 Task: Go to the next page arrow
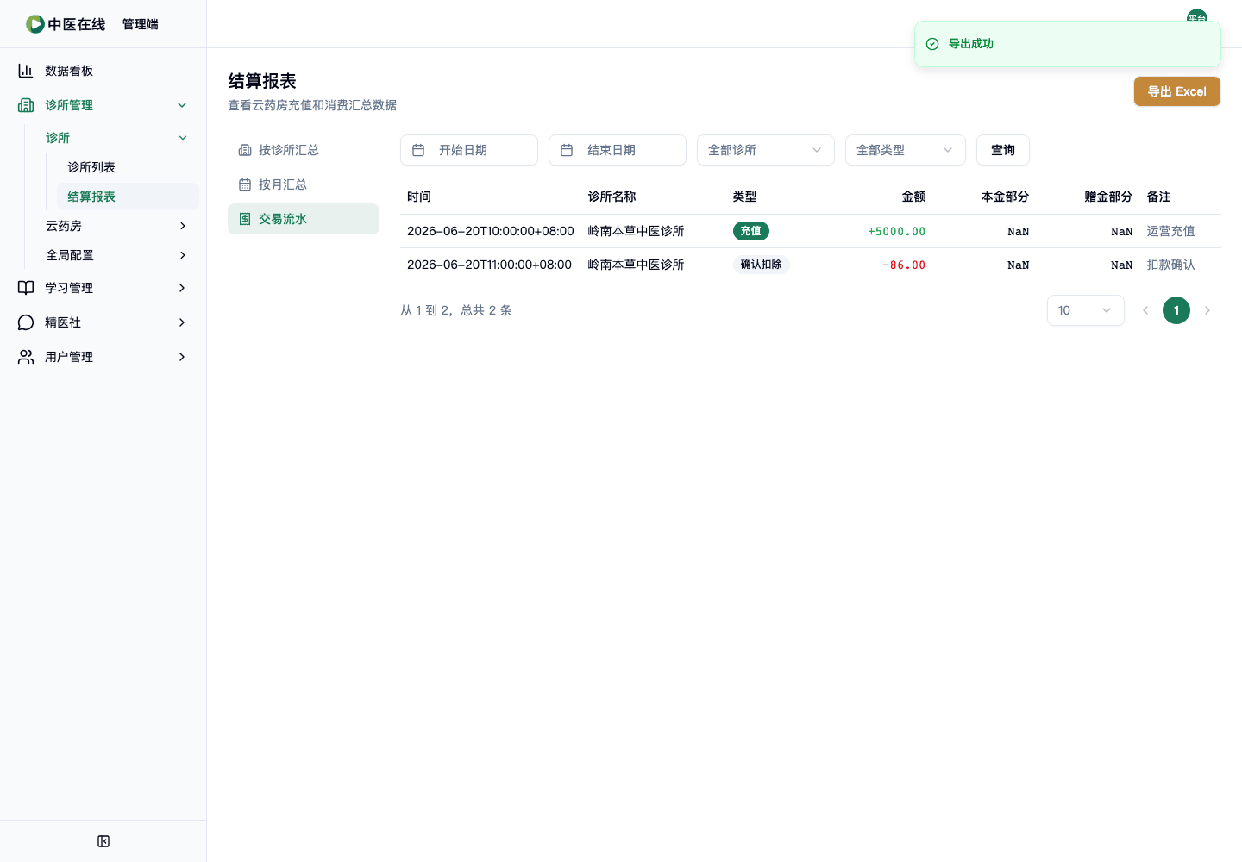[x=1207, y=310]
